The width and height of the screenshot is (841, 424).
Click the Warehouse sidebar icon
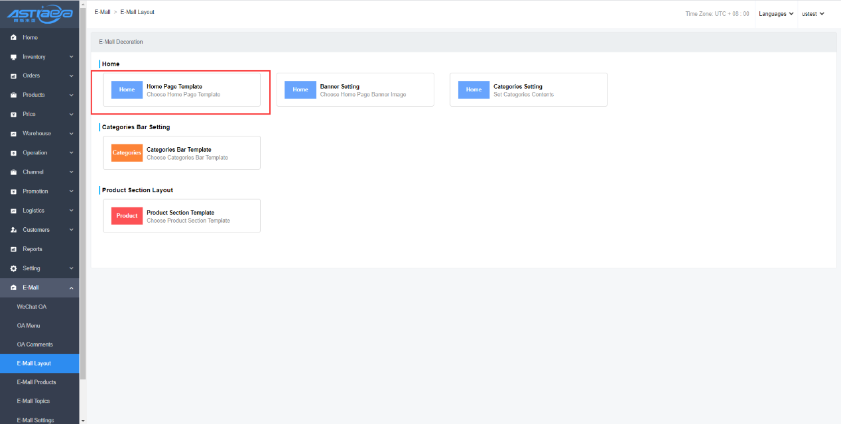coord(13,134)
